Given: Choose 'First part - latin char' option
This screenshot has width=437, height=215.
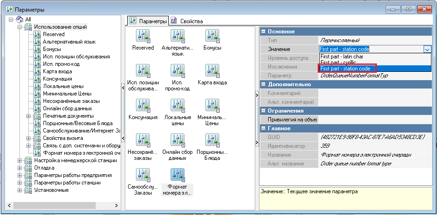Looking at the screenshot, I should [x=342, y=56].
